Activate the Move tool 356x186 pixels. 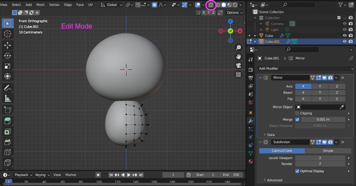point(8,45)
